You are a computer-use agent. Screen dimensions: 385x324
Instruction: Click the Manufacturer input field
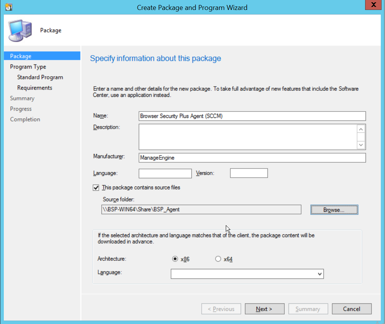(252, 158)
